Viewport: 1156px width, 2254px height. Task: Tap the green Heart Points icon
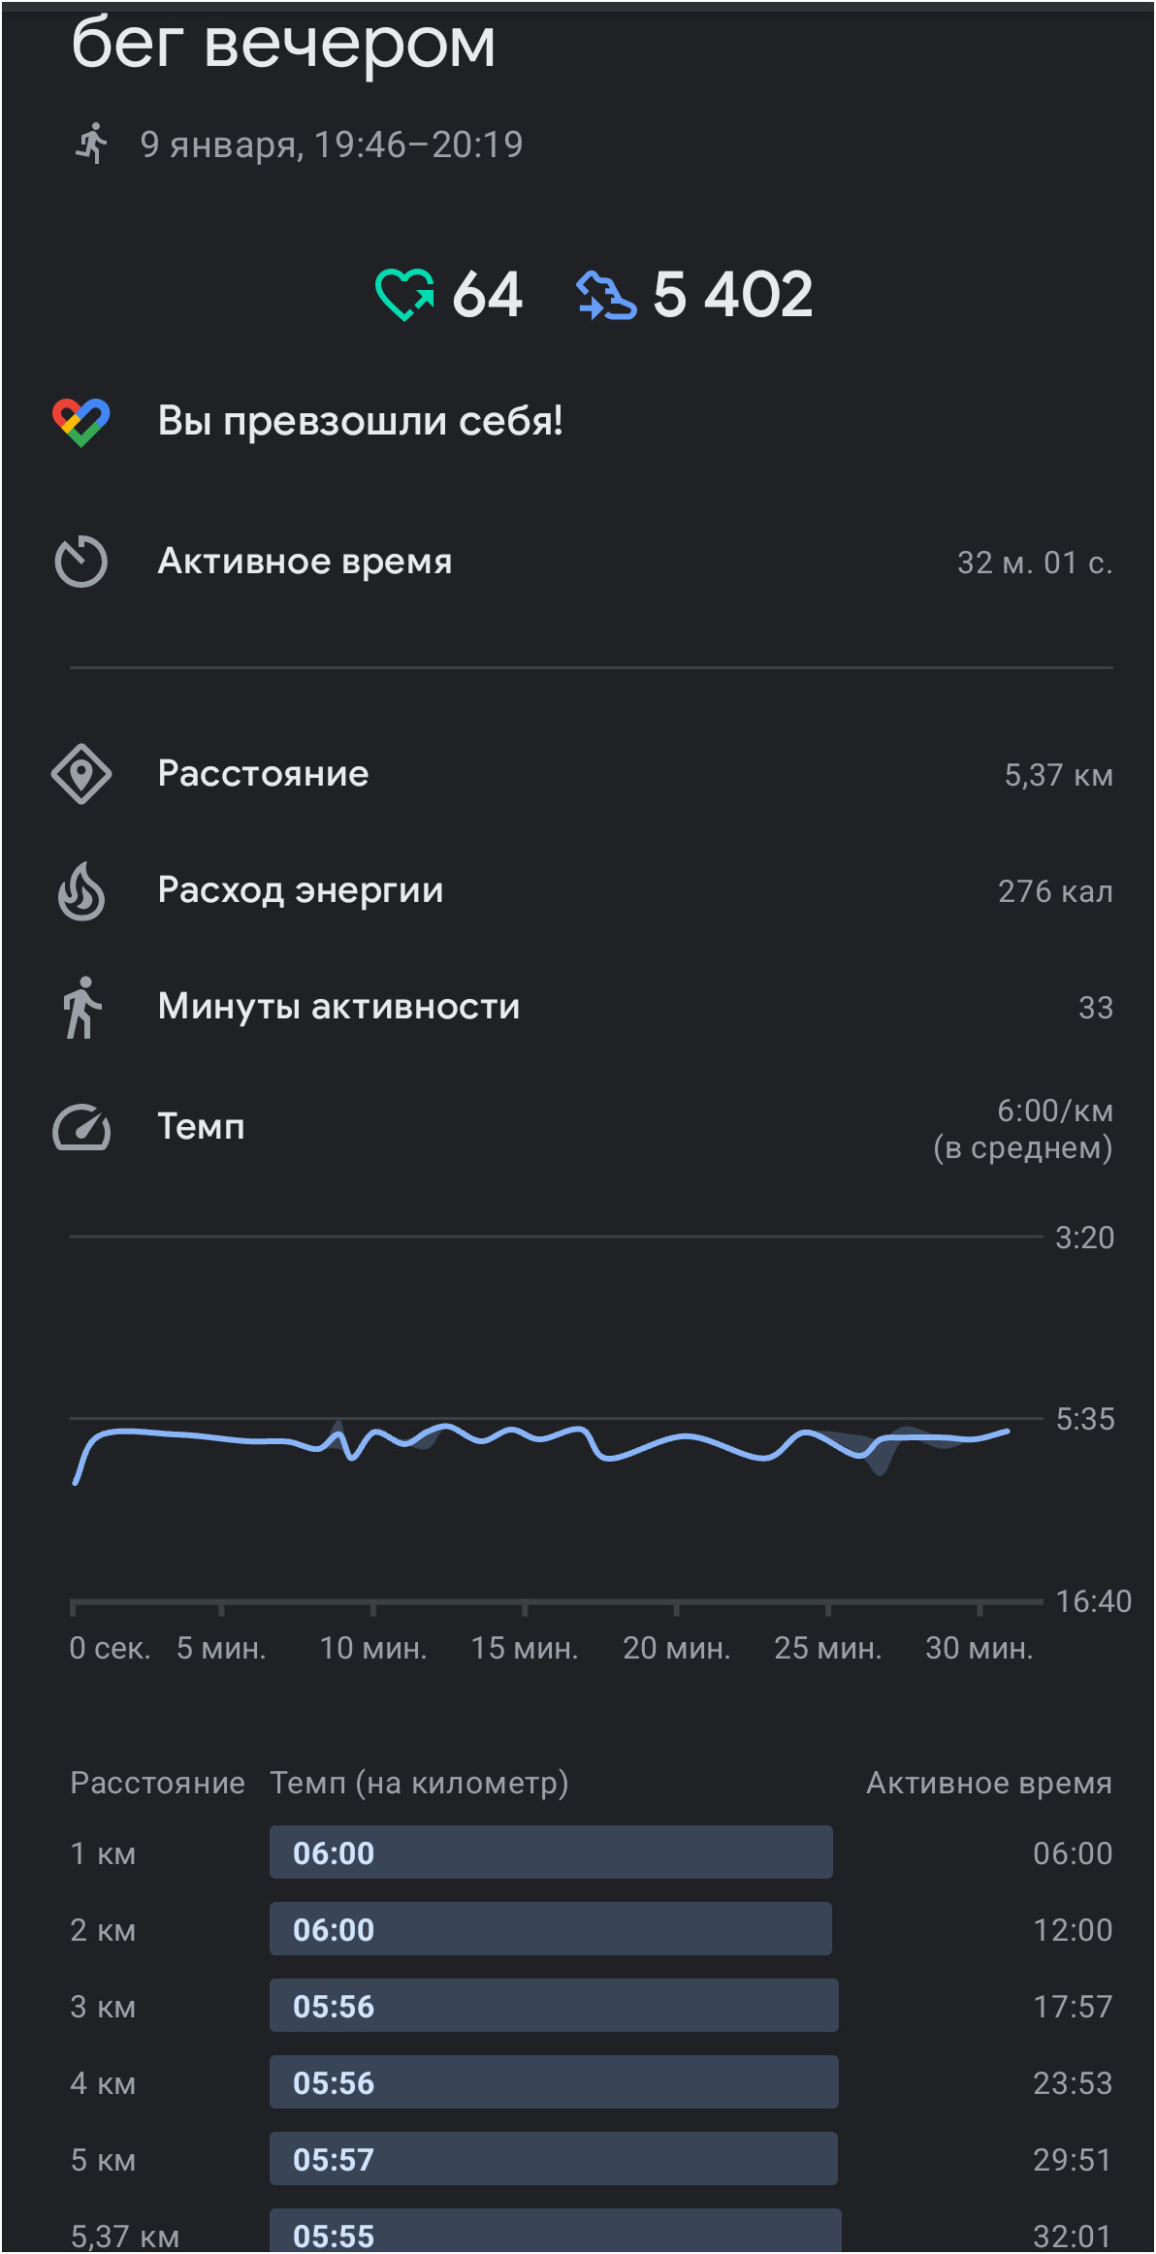404,294
